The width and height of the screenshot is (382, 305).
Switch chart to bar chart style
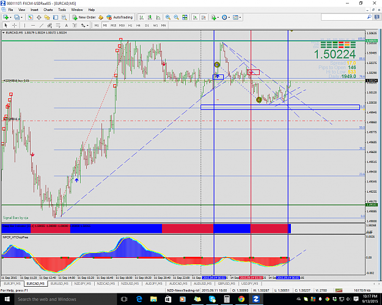click(142, 17)
